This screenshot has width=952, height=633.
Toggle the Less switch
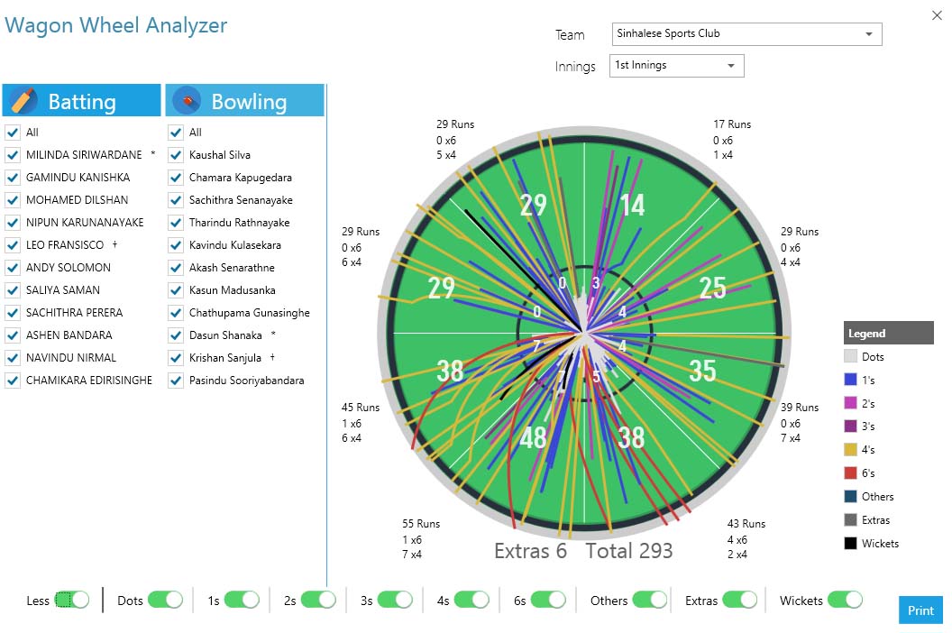pos(72,600)
